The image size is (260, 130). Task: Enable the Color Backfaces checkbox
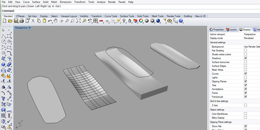246,114
